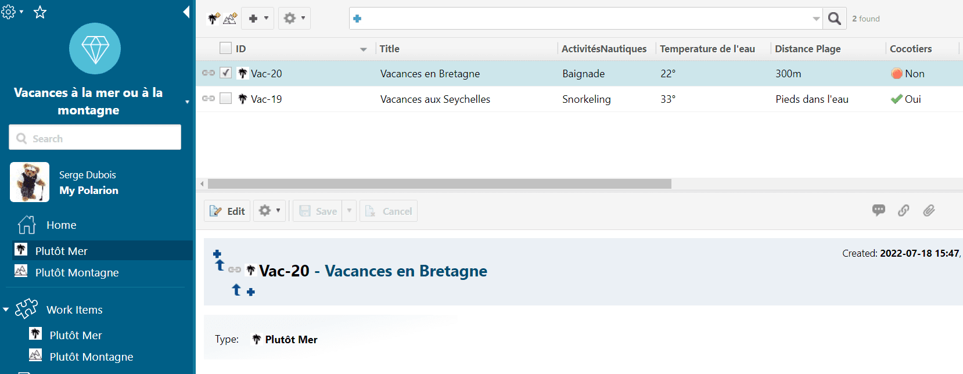Go to Home in the navigation
Screen dimensions: 963x374
[x=61, y=225]
